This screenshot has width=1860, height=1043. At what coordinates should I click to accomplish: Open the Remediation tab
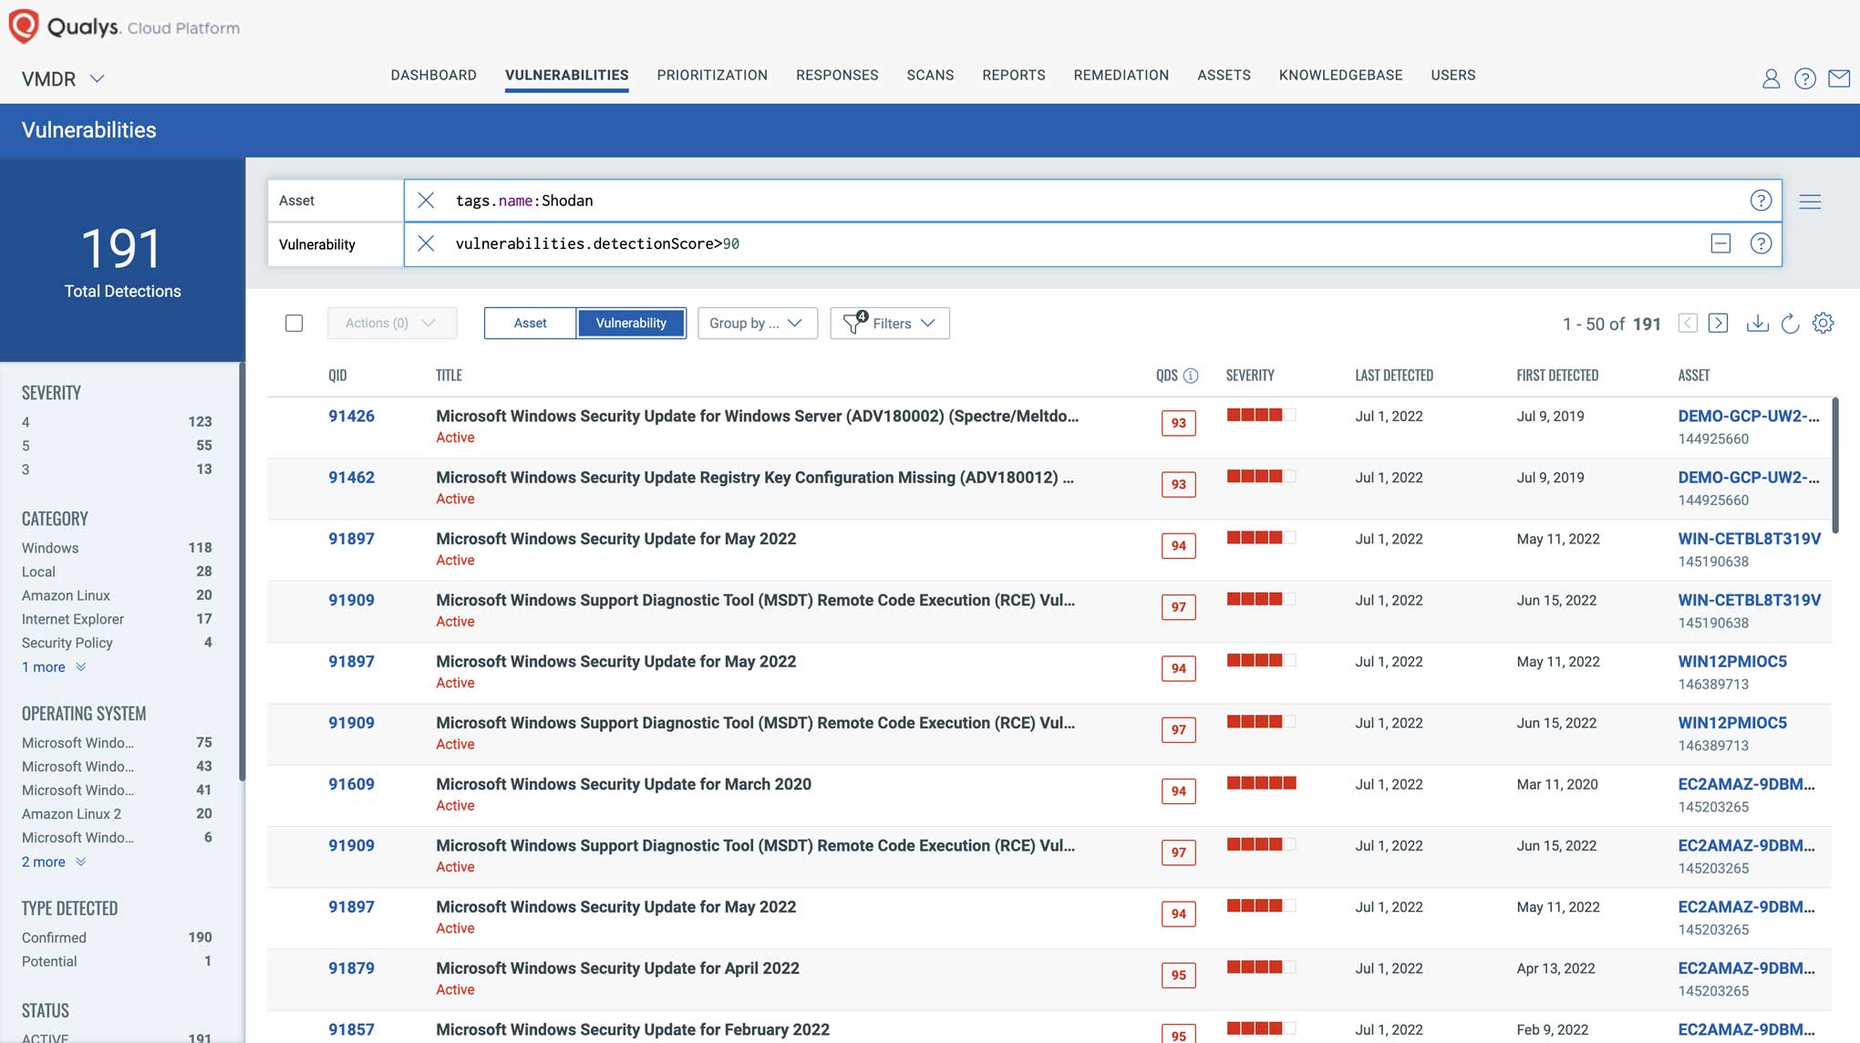tap(1121, 76)
